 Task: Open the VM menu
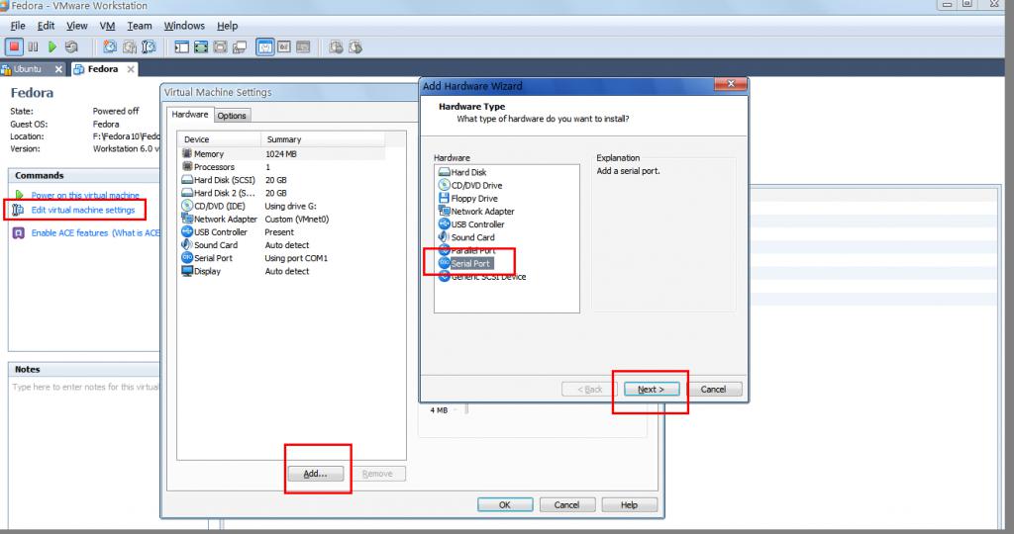tap(107, 26)
